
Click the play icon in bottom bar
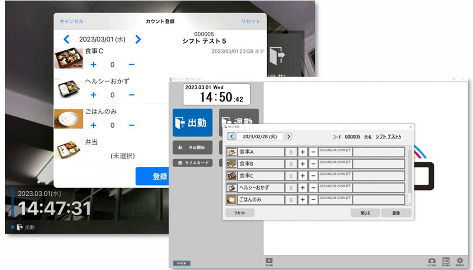click(x=269, y=261)
